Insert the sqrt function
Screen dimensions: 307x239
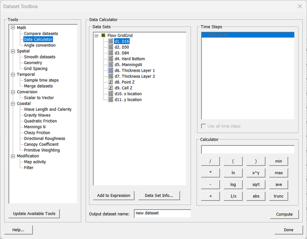(x=256, y=184)
